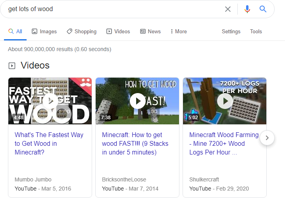The image size is (285, 204).
Task: Click the Videos section play icon
Action: point(12,66)
